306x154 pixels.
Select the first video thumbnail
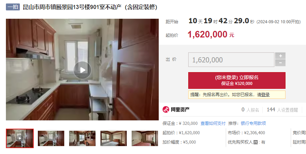click(20, 138)
